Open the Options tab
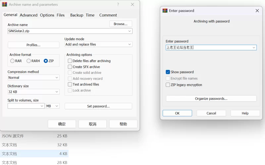The image size is (265, 165). coord(47,15)
